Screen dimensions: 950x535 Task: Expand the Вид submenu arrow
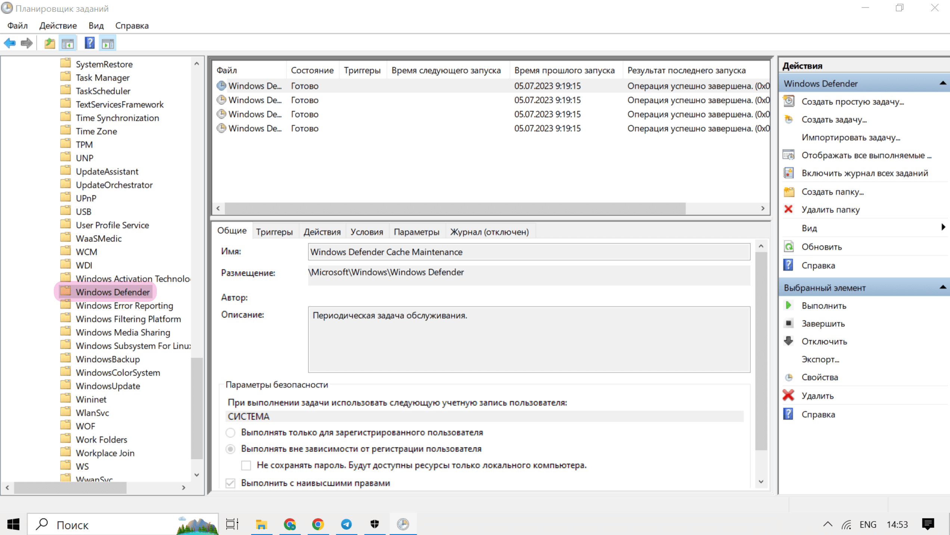point(943,227)
